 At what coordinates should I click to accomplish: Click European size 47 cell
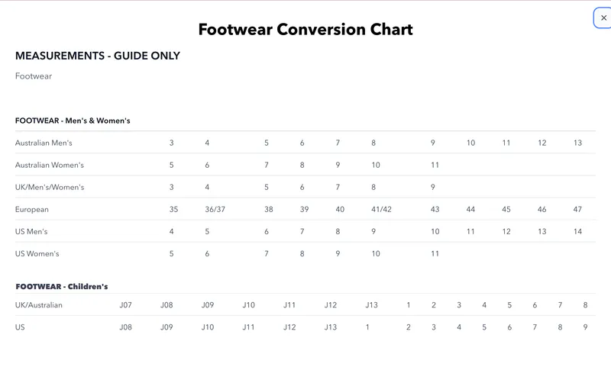(577, 209)
